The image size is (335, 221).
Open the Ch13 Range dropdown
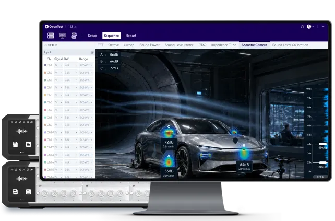86,155
